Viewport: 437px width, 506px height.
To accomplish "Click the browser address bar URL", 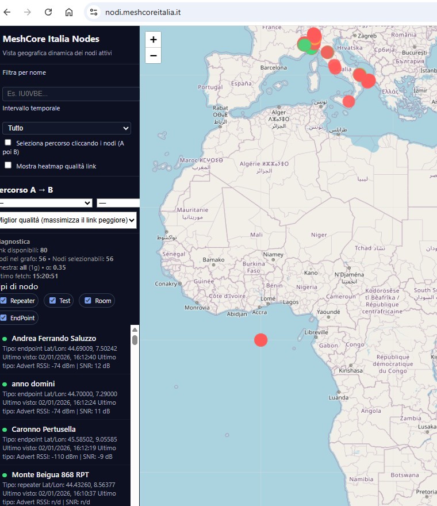I will 143,12.
